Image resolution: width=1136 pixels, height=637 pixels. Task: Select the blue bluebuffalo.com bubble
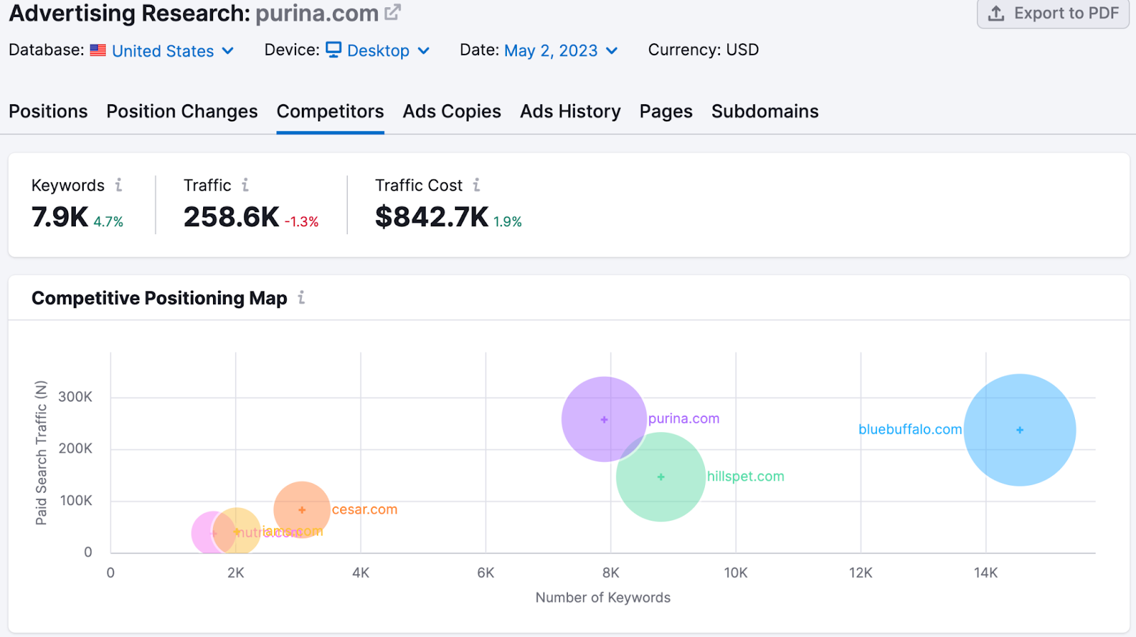[x=1020, y=430]
